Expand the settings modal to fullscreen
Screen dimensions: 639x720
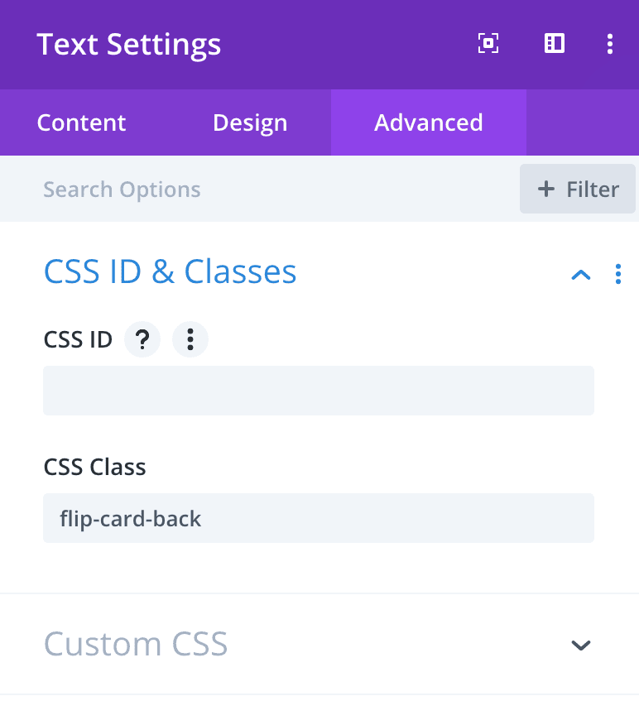[x=488, y=44]
